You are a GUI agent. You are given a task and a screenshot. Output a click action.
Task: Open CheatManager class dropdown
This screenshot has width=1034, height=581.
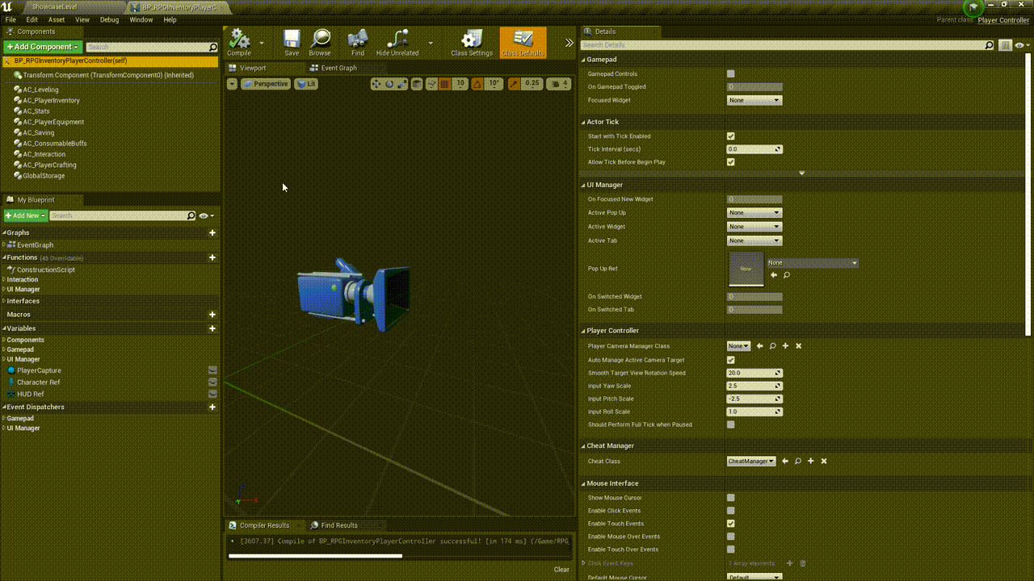pos(751,462)
